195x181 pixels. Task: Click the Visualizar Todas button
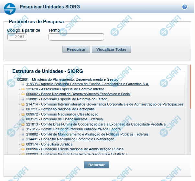coord(111,49)
